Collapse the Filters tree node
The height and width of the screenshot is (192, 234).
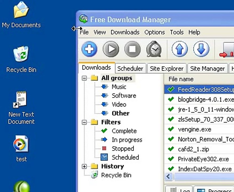click(x=84, y=122)
